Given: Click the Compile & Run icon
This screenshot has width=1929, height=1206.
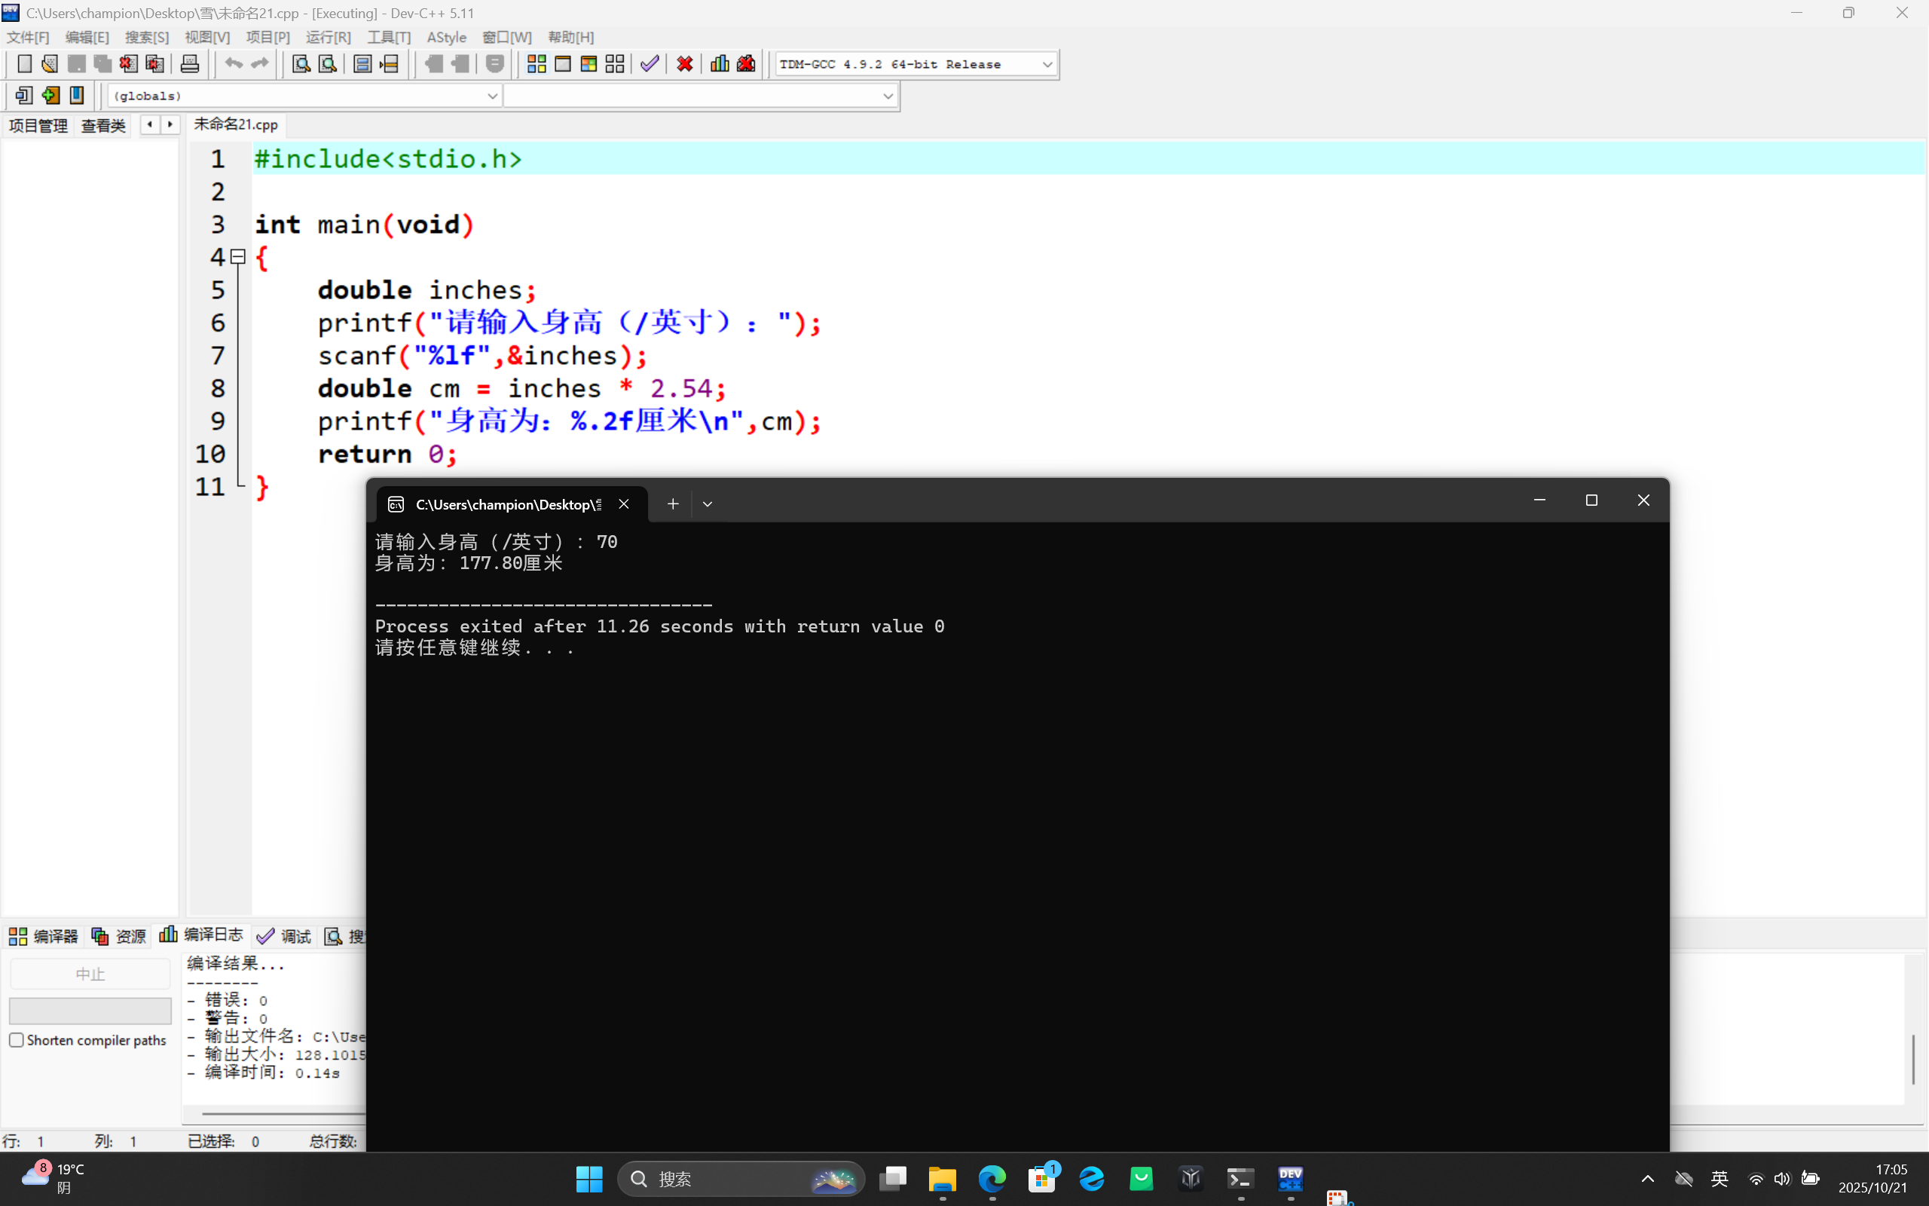Looking at the screenshot, I should [x=588, y=64].
